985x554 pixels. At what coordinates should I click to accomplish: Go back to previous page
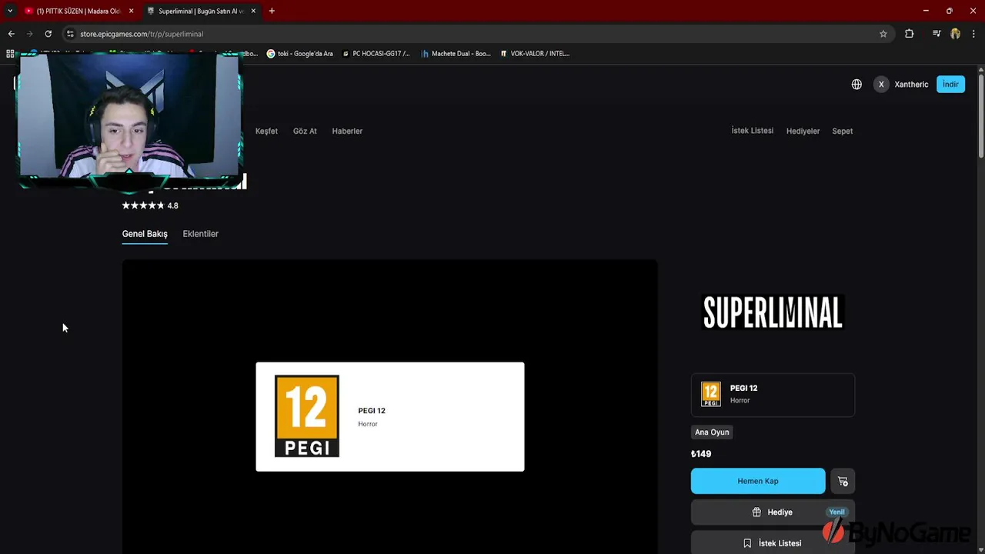(11, 34)
